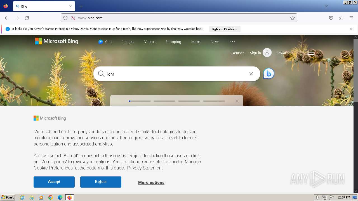Switch language to Deutsch
The height and width of the screenshot is (201, 358).
click(238, 53)
